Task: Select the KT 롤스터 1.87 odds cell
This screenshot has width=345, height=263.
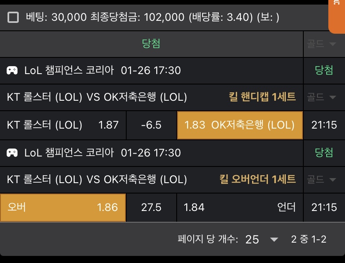Action: [x=63, y=125]
